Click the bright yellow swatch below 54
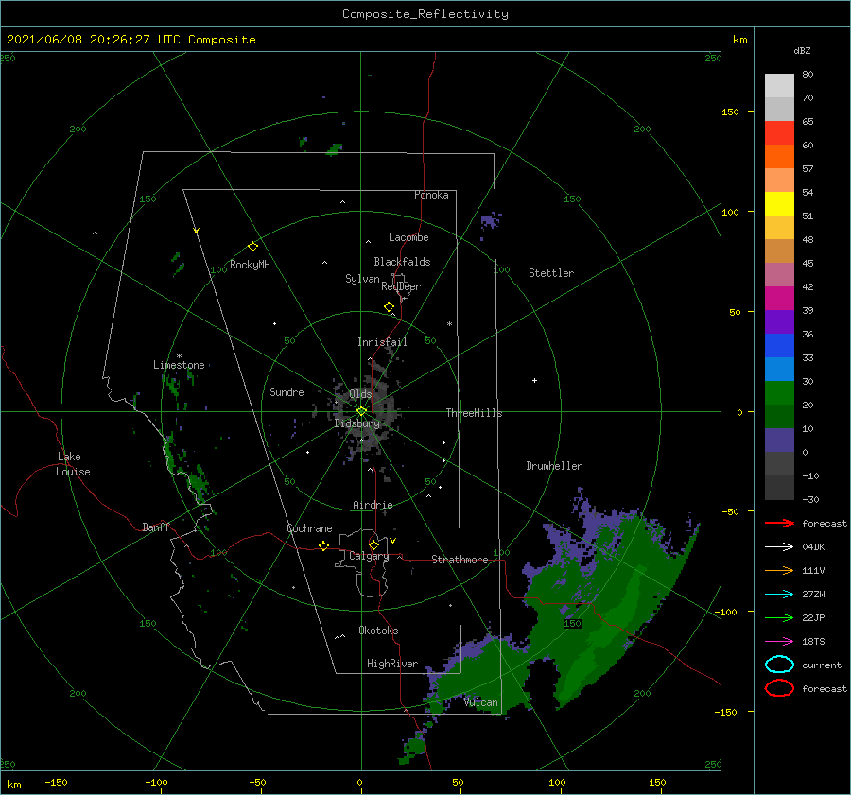Screen dimensions: 851x795 pos(779,203)
